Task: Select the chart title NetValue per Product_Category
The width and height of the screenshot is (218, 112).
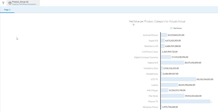Action: (157, 21)
